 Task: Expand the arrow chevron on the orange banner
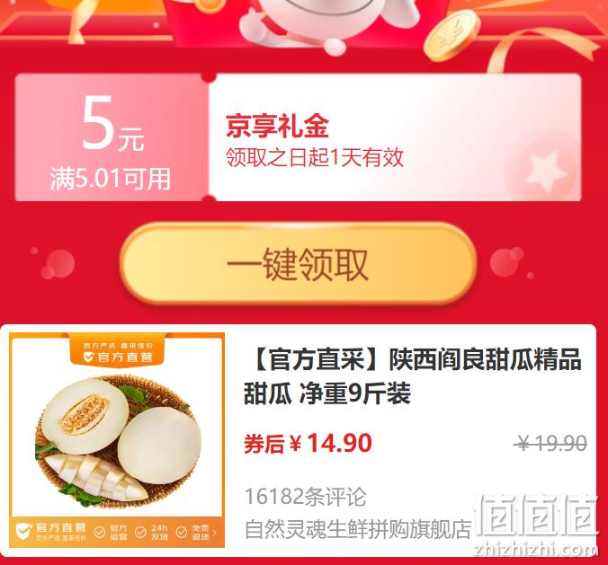click(215, 533)
